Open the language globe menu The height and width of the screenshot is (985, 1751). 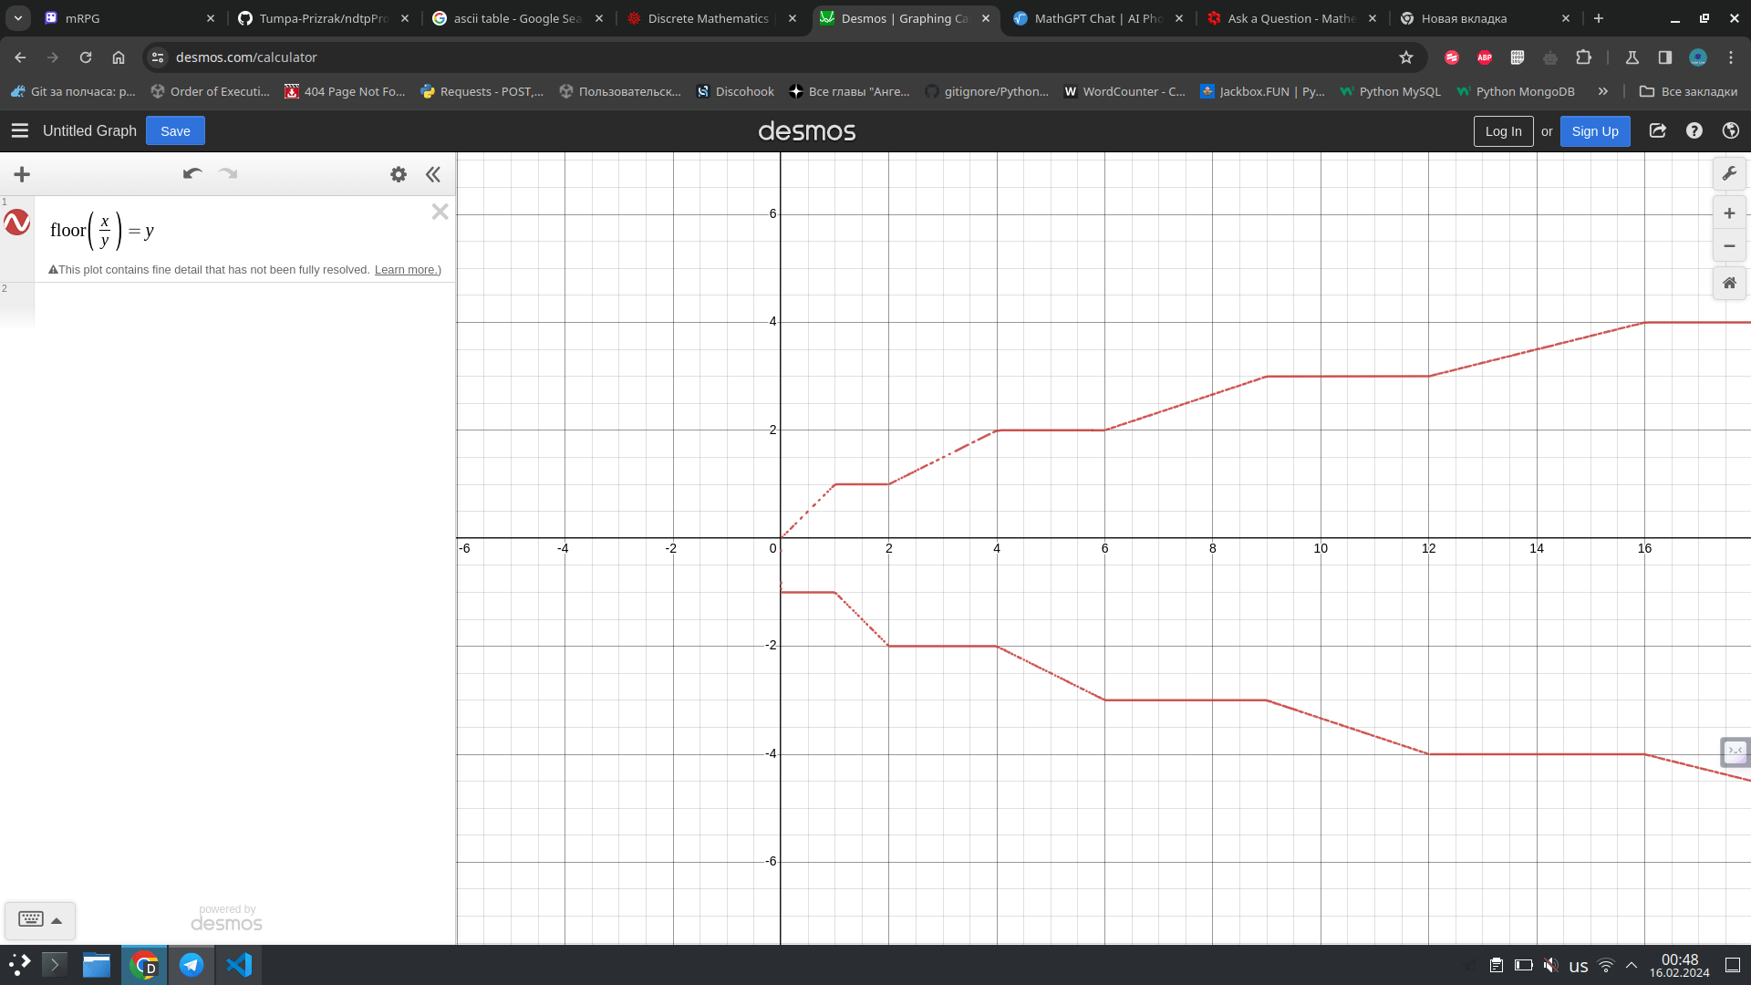tap(1731, 130)
